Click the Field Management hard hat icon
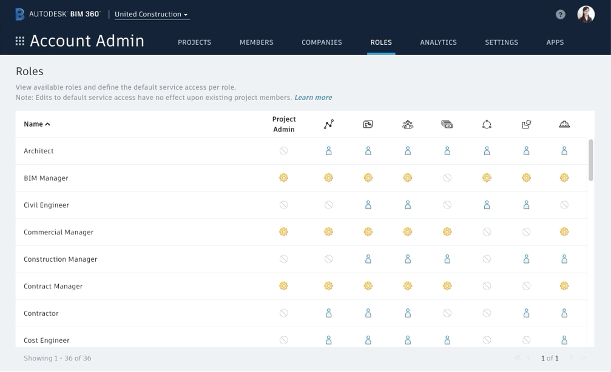 click(564, 124)
